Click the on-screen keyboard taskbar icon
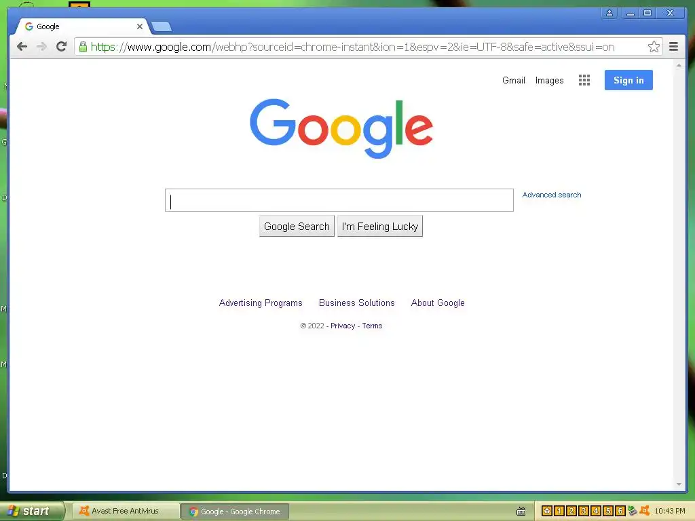The width and height of the screenshot is (695, 521). (x=521, y=512)
